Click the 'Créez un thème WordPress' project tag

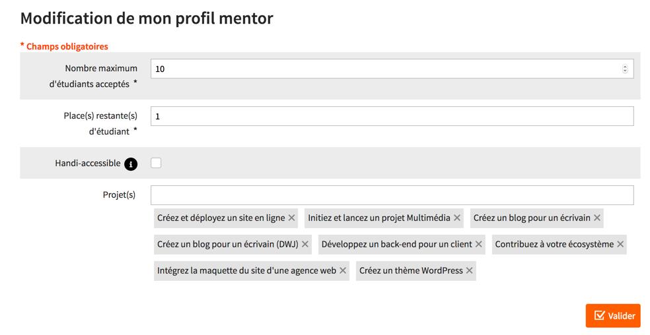[411, 271]
